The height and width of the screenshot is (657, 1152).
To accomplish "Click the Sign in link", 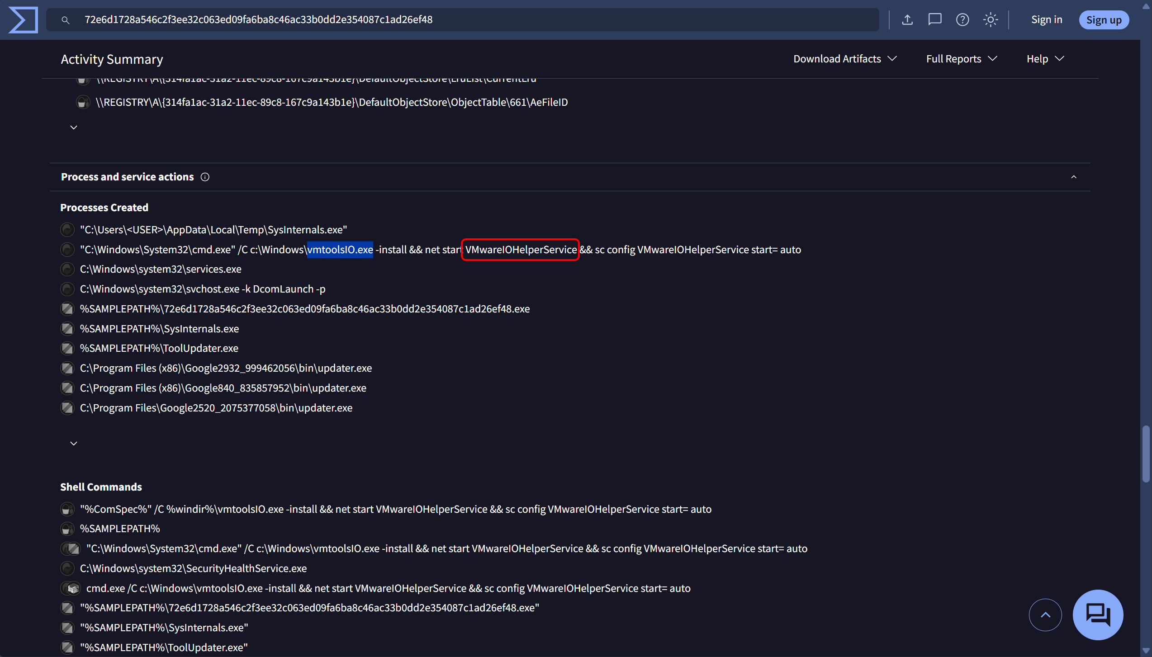I will click(1047, 20).
